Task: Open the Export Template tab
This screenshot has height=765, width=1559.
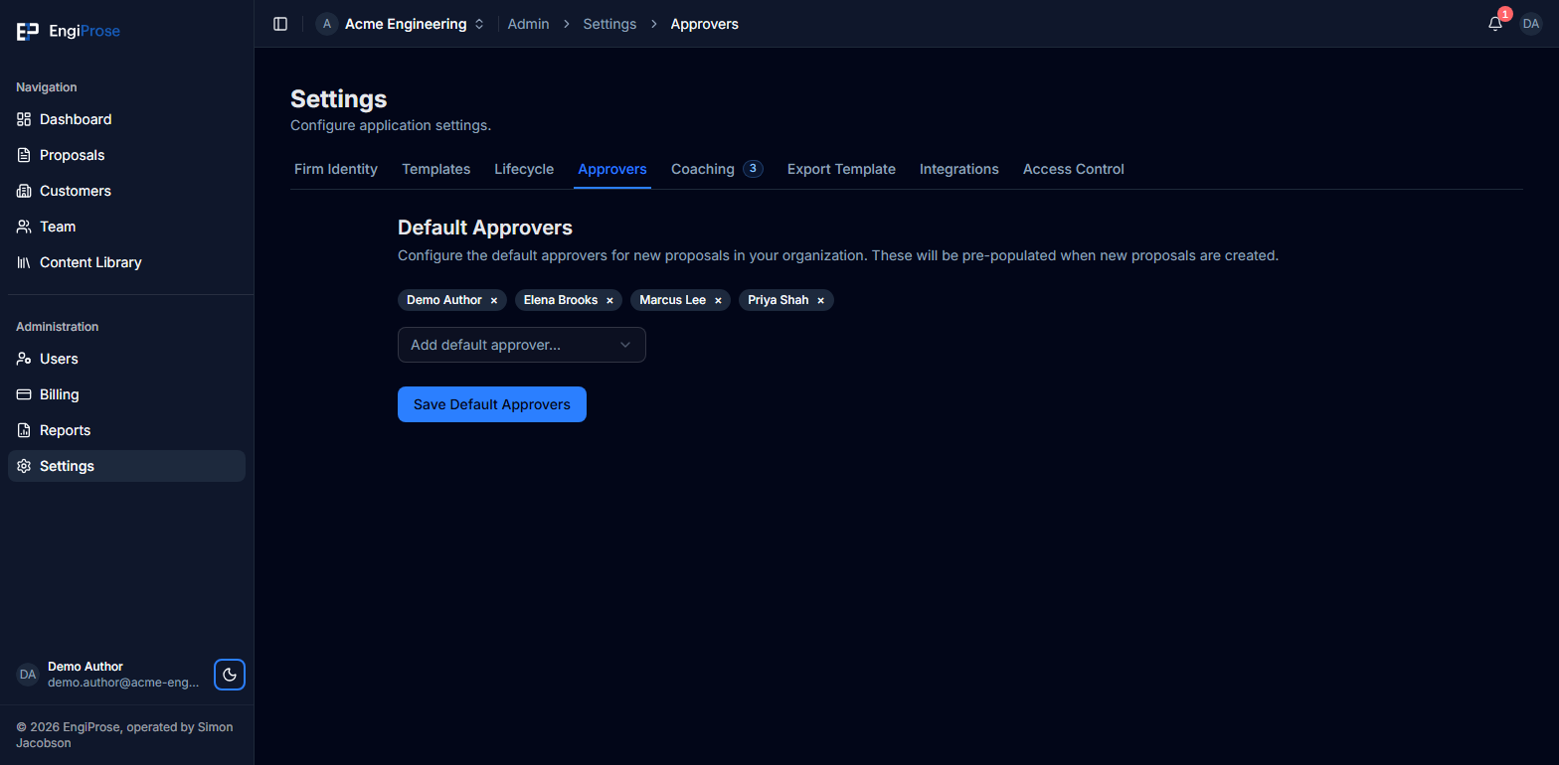Action: (841, 169)
